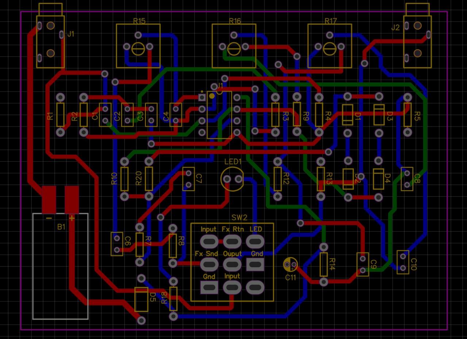The height and width of the screenshot is (339, 467).
Task: Click the J2 connector label
Action: pyautogui.click(x=395, y=28)
